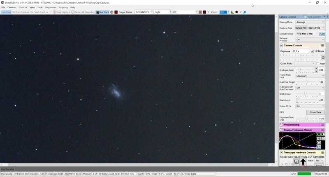Click the Exposure/Gain Shift slider
The height and width of the screenshot is (177, 329).
(306, 119)
